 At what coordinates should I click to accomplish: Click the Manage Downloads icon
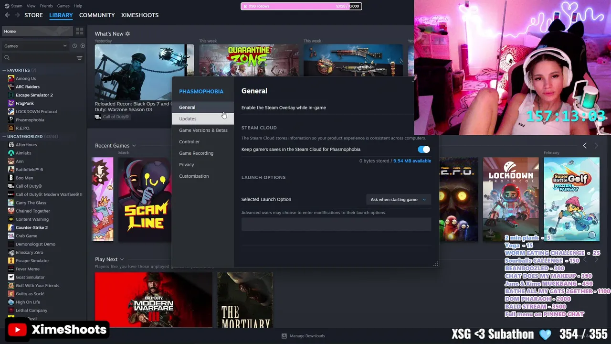(x=284, y=336)
